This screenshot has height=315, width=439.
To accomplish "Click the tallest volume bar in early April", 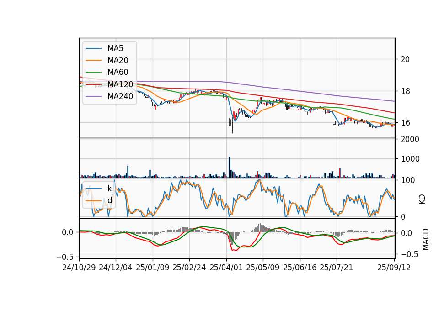I will [x=230, y=167].
